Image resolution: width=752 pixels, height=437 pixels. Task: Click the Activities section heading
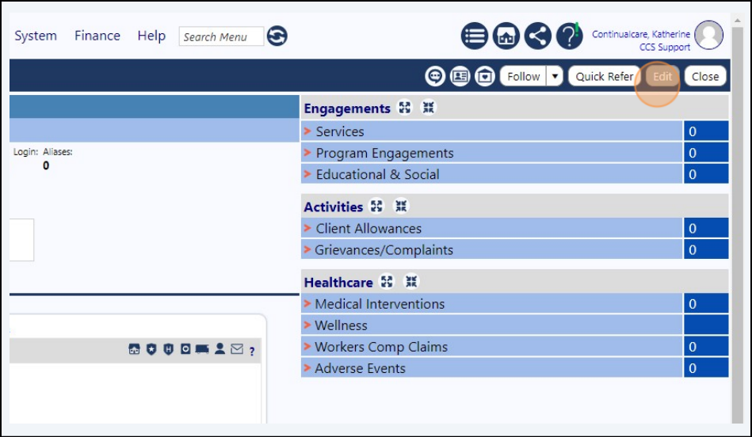(334, 207)
